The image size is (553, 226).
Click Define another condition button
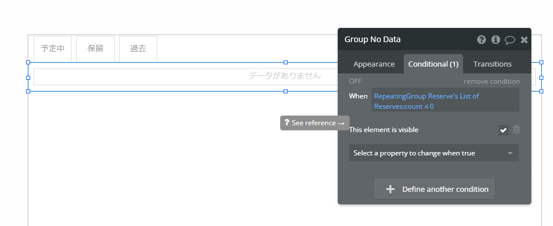(435, 189)
